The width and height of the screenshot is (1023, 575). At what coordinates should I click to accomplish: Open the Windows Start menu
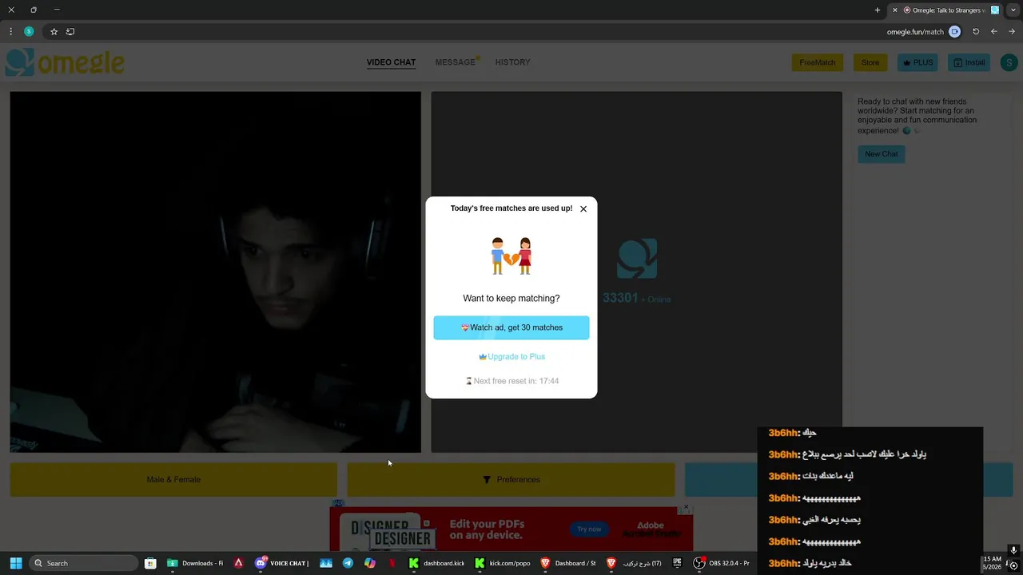pyautogui.click(x=15, y=563)
